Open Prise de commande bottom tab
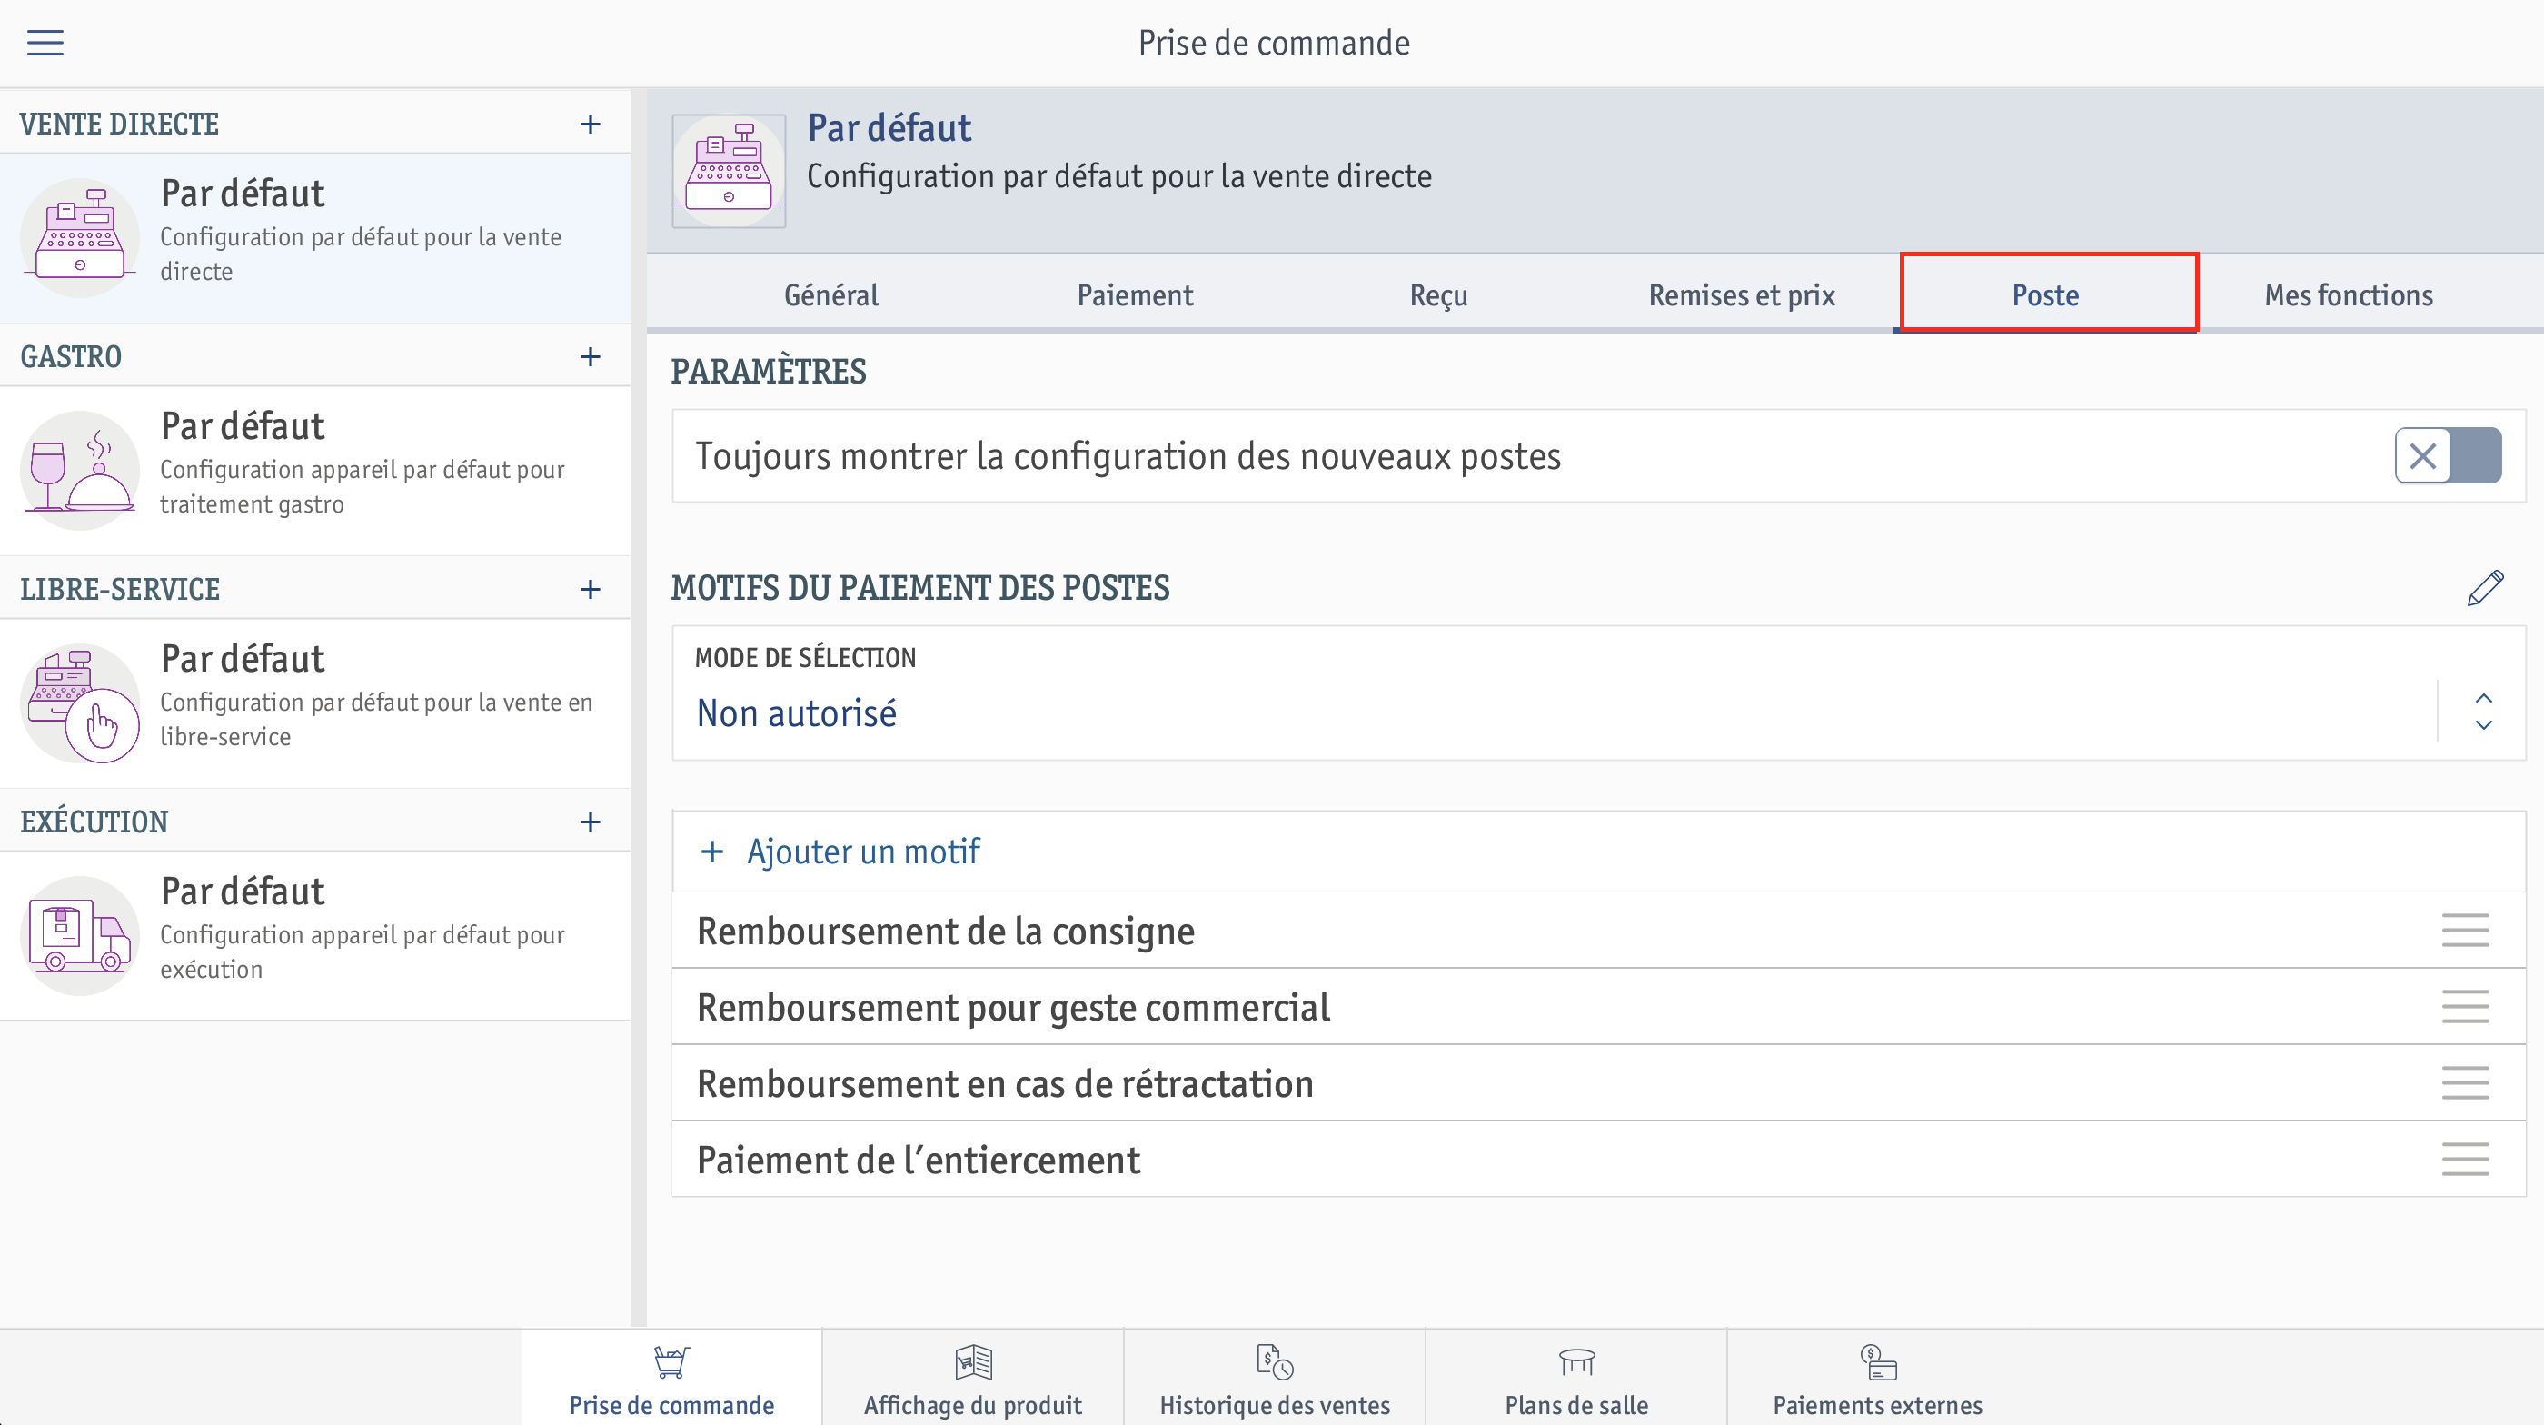The width and height of the screenshot is (2544, 1425). point(671,1377)
